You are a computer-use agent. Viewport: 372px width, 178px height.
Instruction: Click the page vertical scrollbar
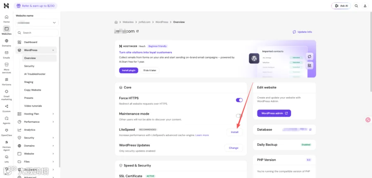coord(371,52)
